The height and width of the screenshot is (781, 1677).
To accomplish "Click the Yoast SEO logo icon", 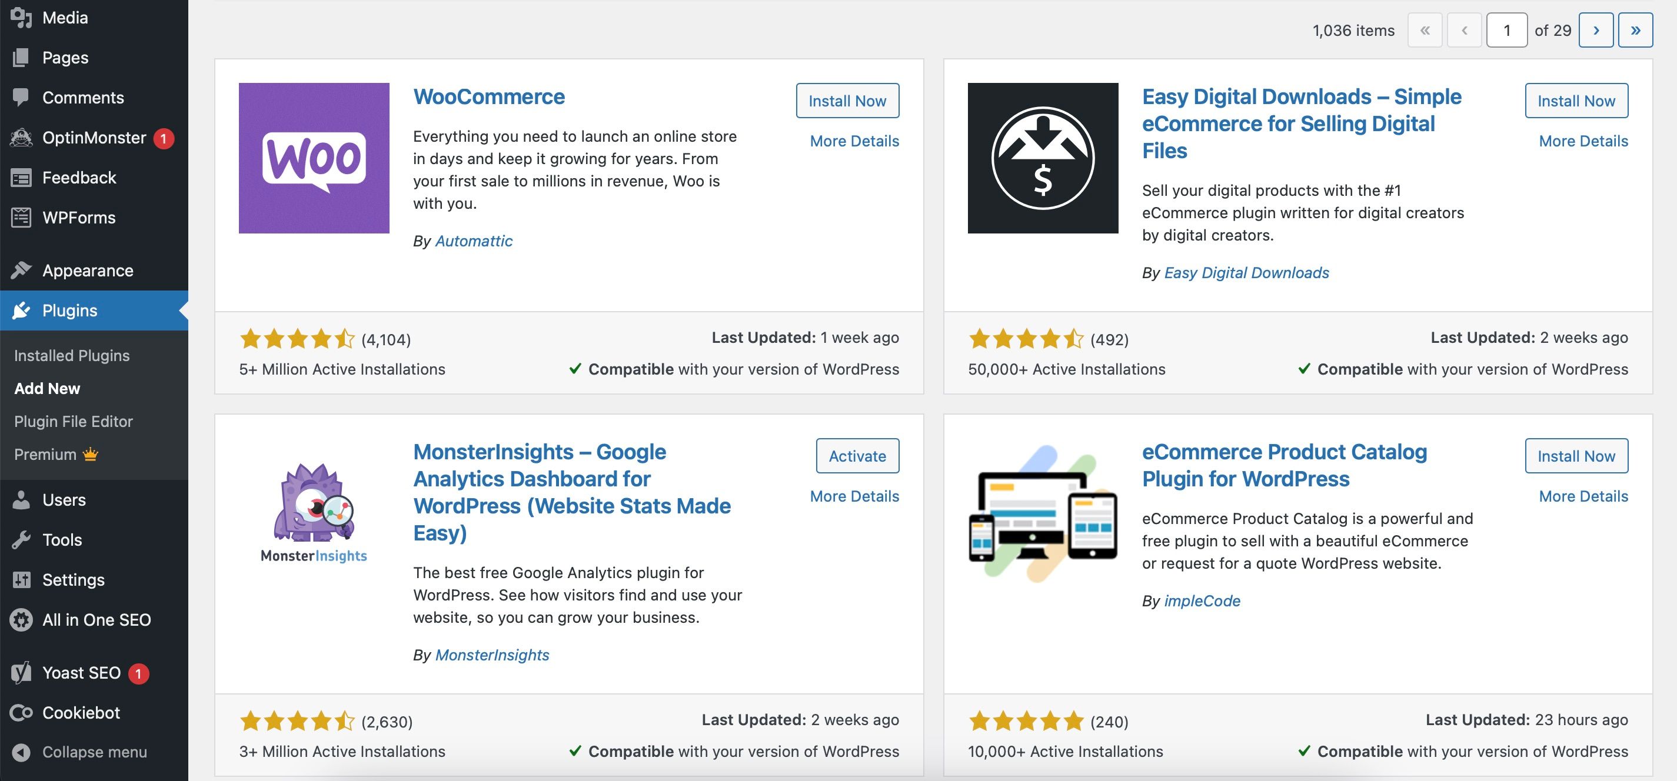I will coord(21,673).
